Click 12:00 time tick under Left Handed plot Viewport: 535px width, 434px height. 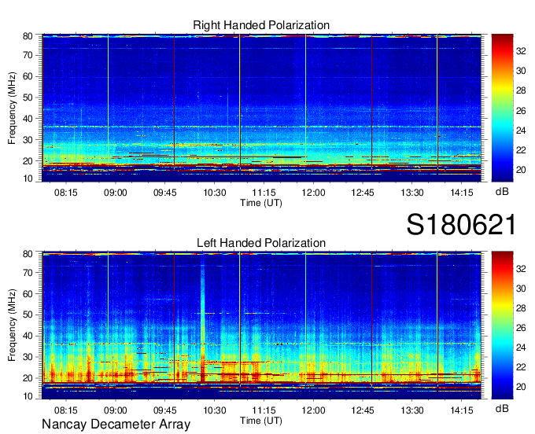[314, 410]
